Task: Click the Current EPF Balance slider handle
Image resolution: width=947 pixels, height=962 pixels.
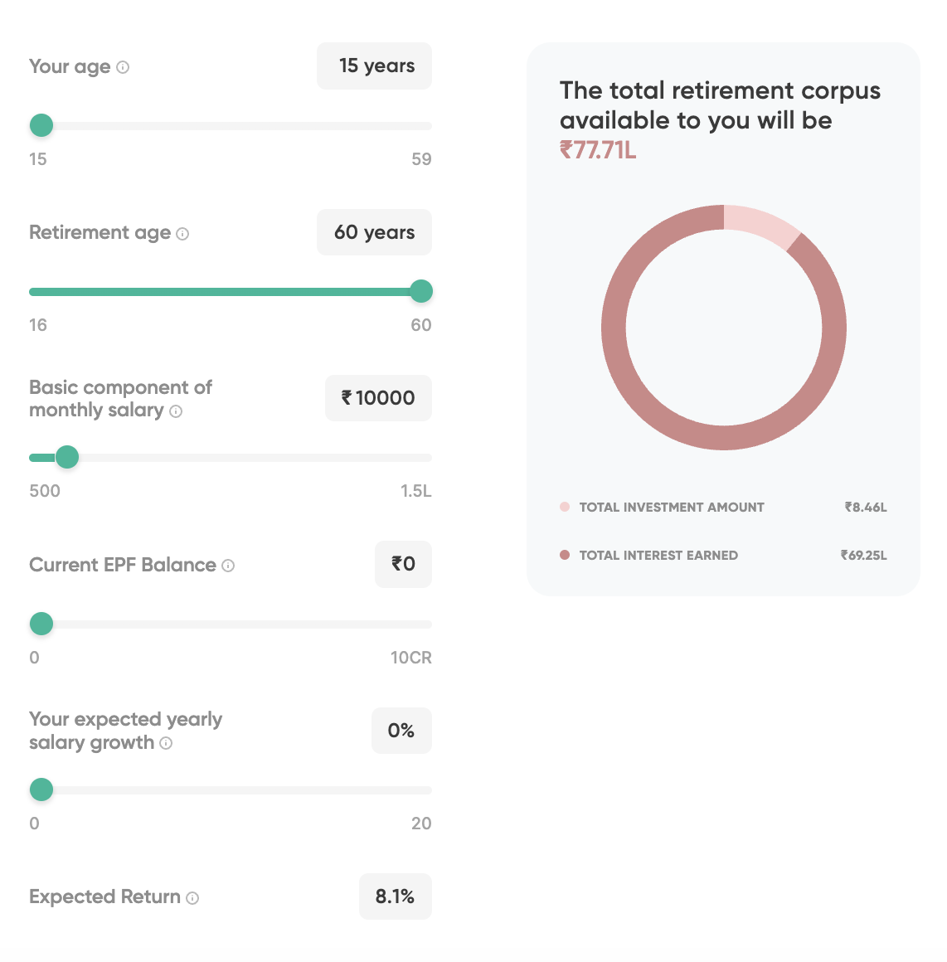Action: [41, 624]
